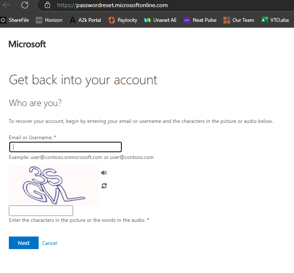
Task: Reload the page with refresh icon
Action: click(24, 5)
